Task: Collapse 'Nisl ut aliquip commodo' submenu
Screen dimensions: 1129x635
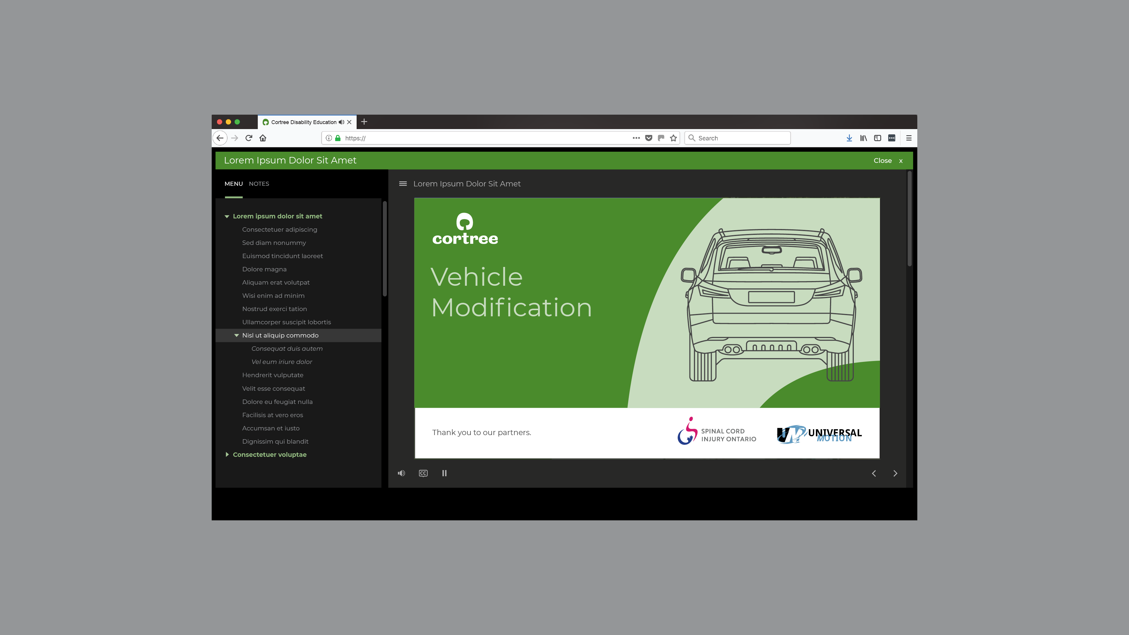Action: coord(237,336)
